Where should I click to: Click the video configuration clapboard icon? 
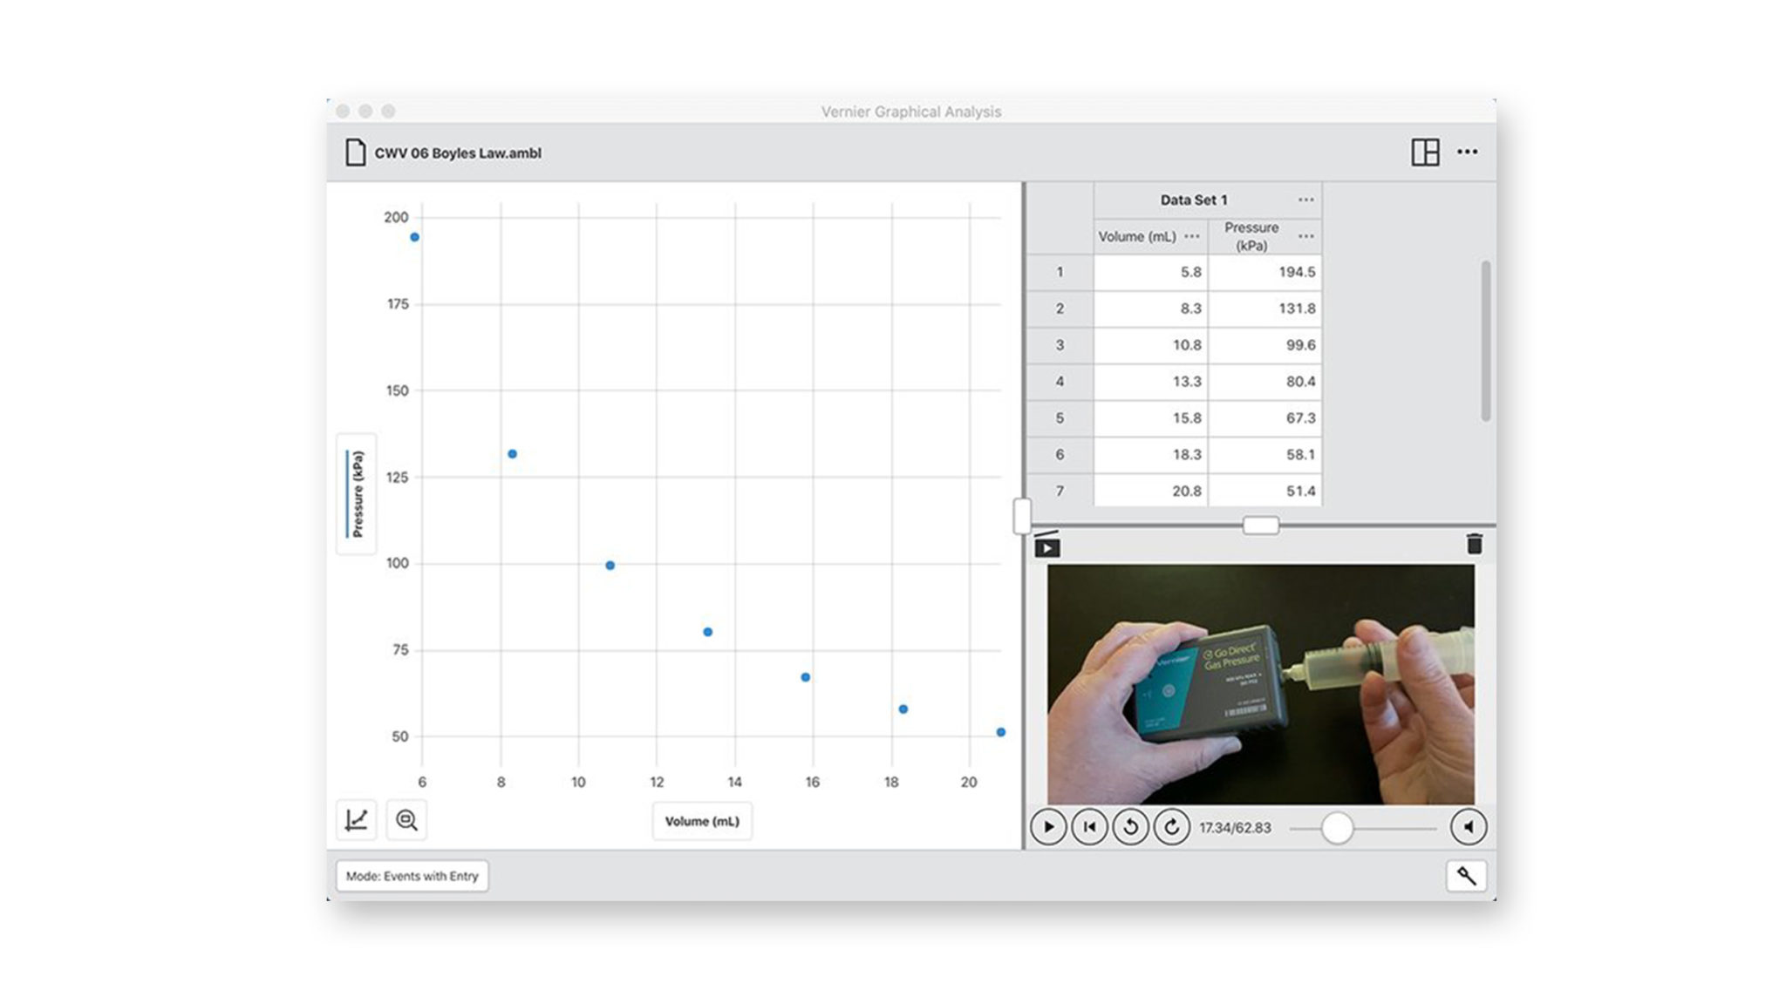(x=1046, y=547)
